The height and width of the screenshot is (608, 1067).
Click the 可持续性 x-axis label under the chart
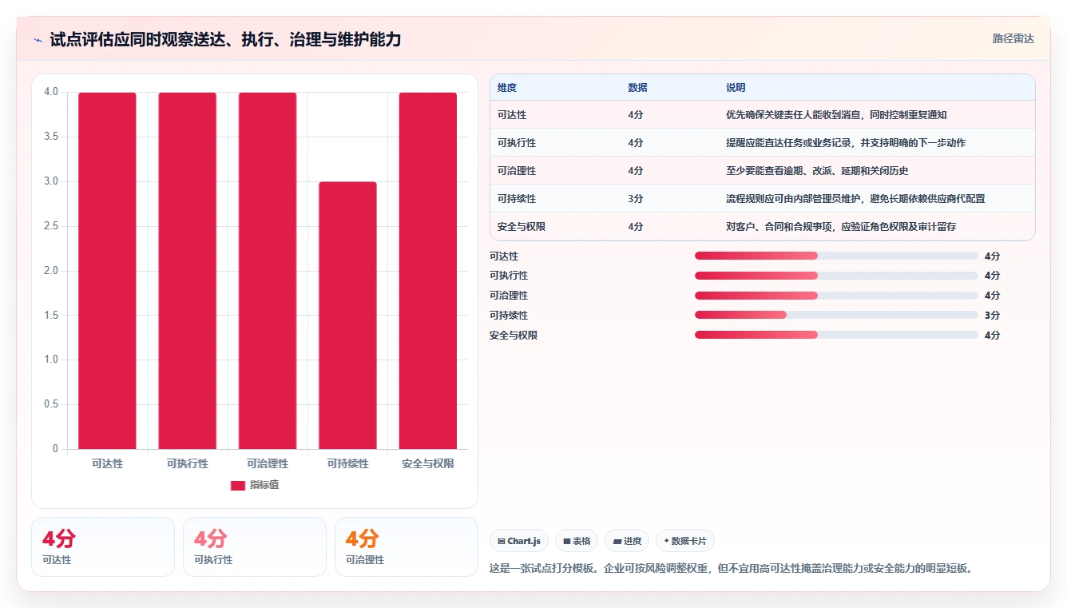tap(347, 463)
